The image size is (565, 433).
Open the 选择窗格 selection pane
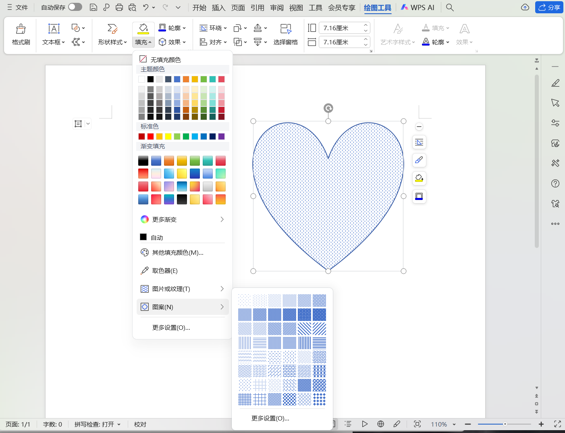[x=286, y=34]
